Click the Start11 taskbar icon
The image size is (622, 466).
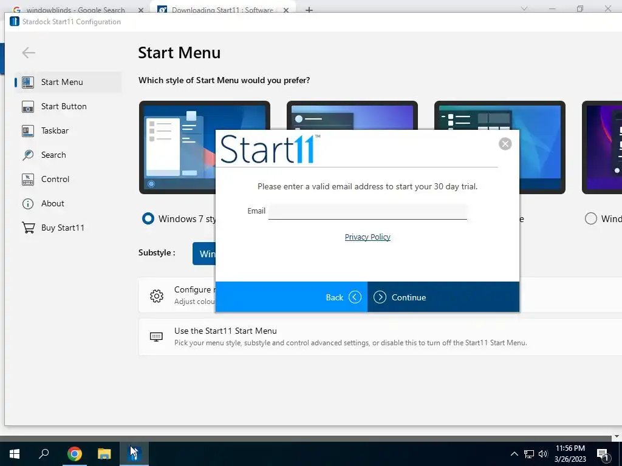point(134,454)
